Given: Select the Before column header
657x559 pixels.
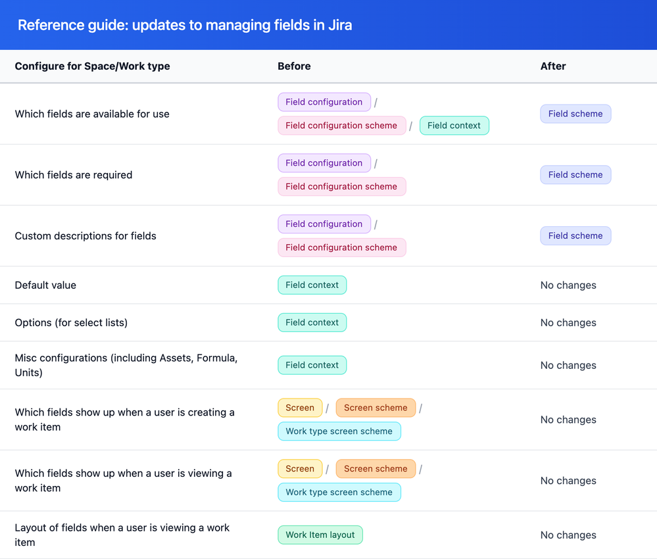Looking at the screenshot, I should click(x=294, y=66).
